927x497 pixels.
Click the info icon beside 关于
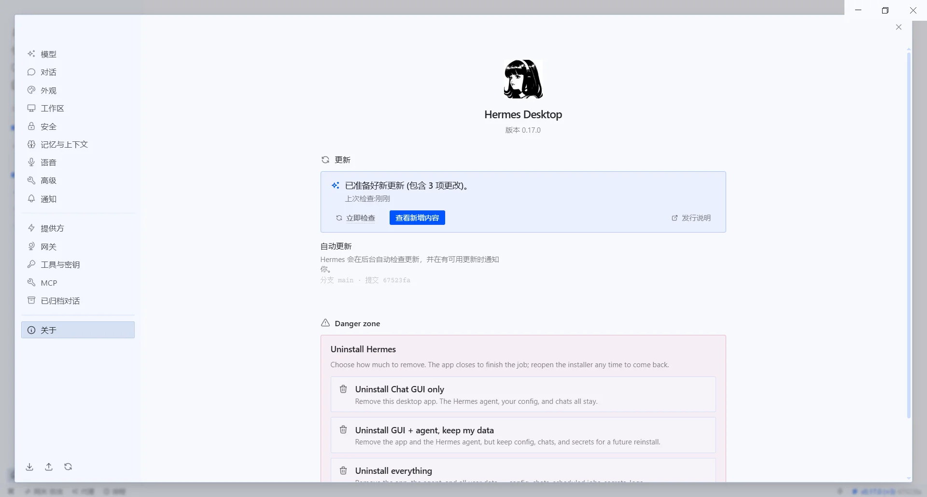click(x=31, y=330)
